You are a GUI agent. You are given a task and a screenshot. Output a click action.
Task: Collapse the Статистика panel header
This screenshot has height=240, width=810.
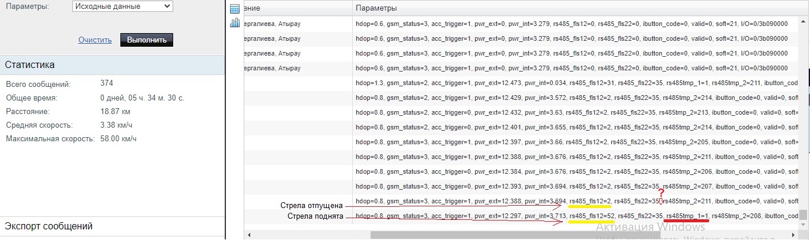(112, 64)
